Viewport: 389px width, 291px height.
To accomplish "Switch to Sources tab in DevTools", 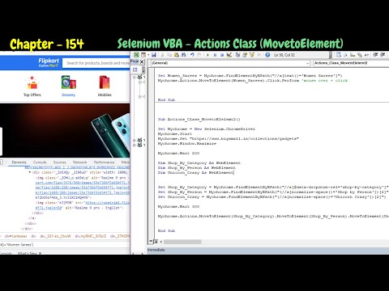I will point(59,162).
